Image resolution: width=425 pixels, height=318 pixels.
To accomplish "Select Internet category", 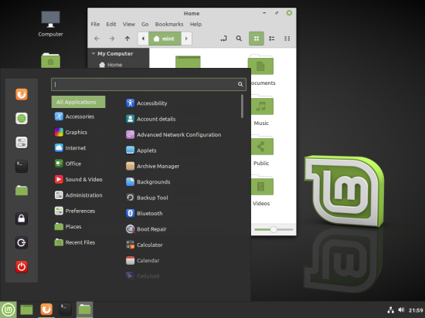I will coord(70,147).
